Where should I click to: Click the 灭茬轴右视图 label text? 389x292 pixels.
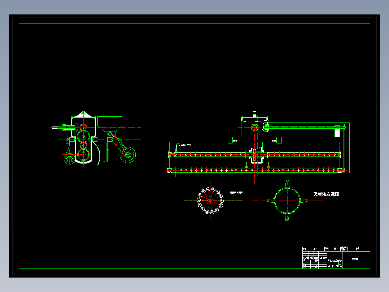coord(326,194)
